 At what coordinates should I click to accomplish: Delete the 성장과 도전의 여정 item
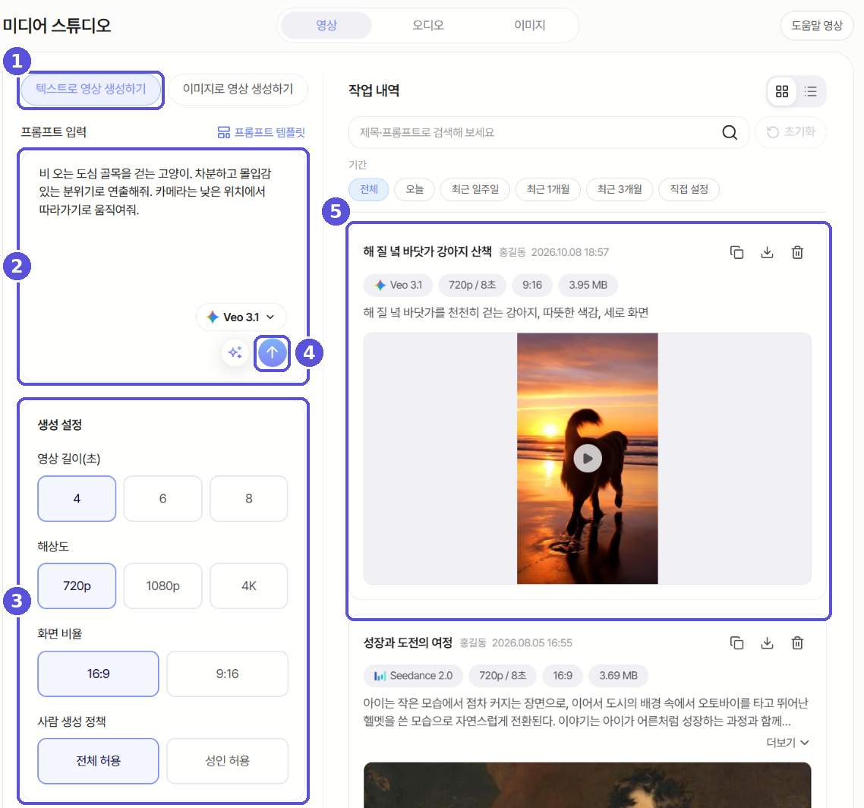[797, 642]
